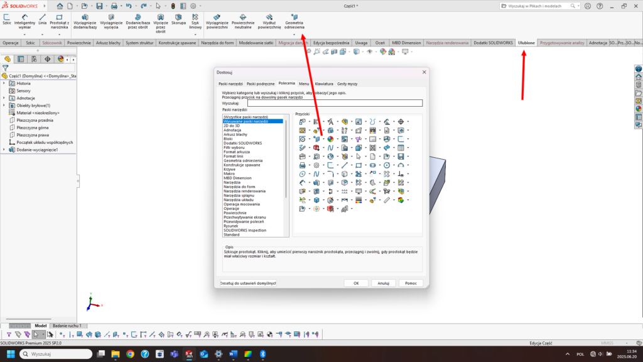Select Arkusz blachy in toolbar list
Image resolution: width=643 pixels, height=362 pixels.
pos(235,134)
